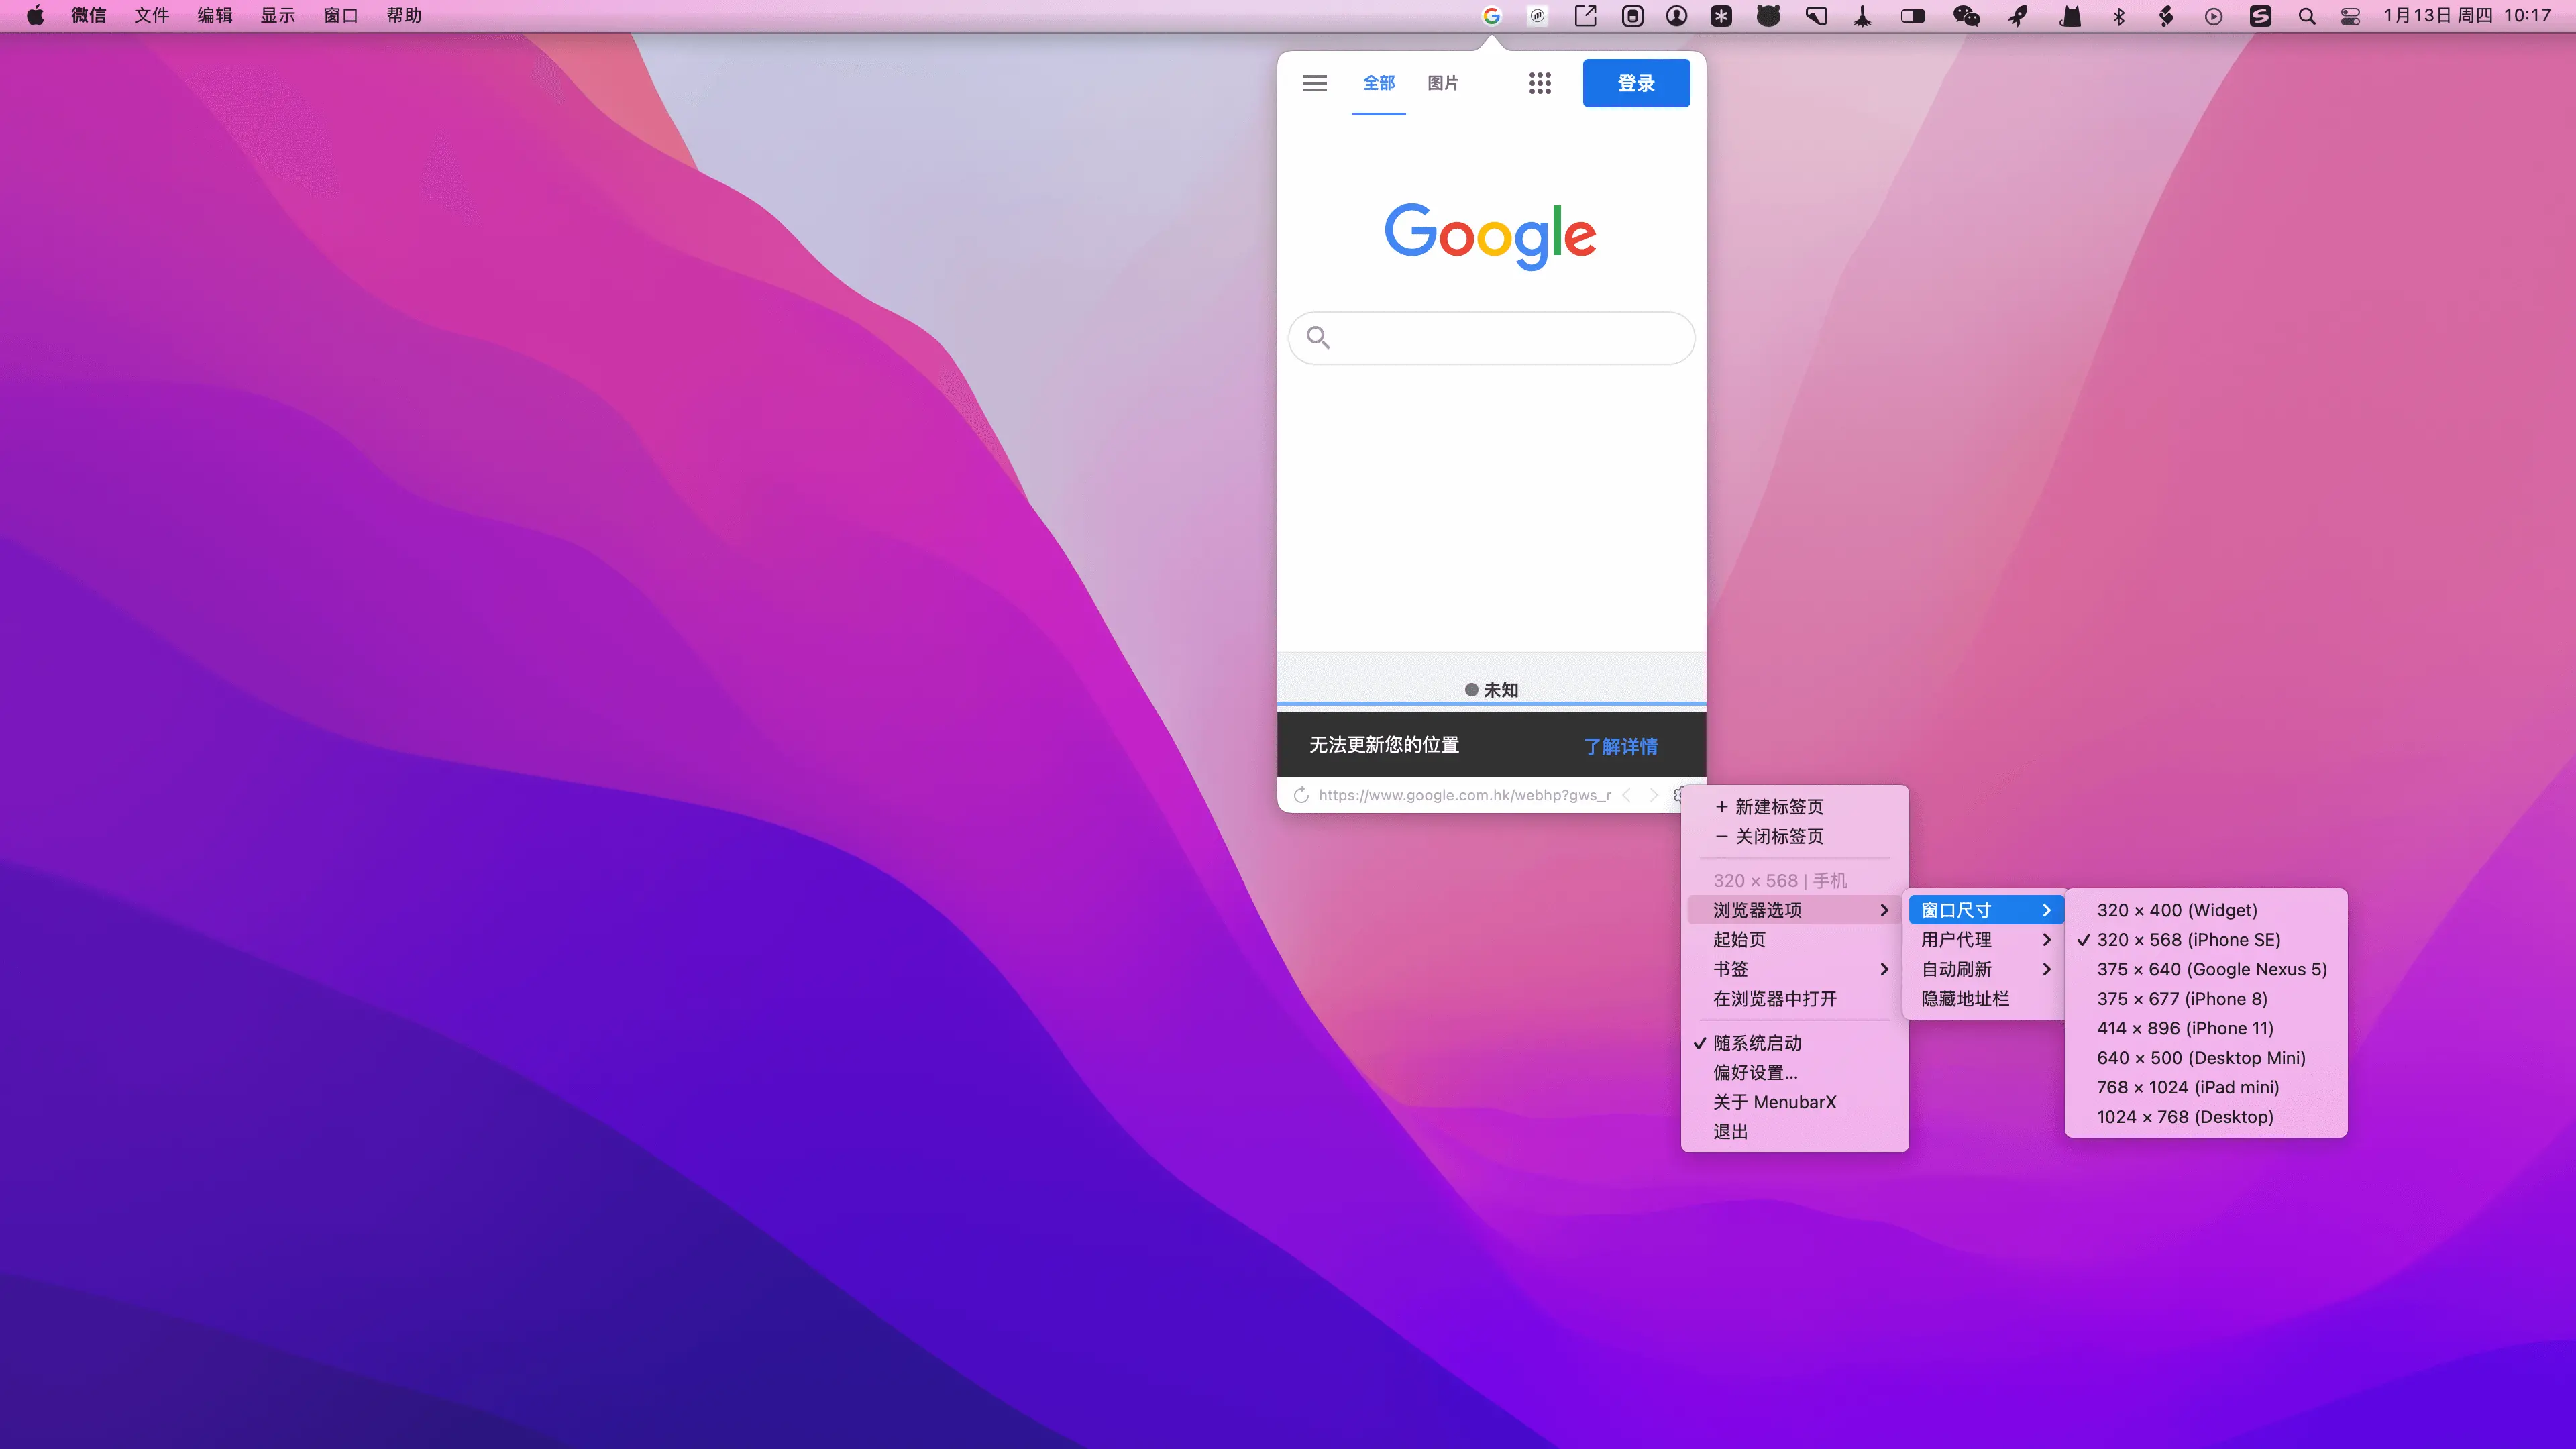Click the lightning power menu bar icon
The height and width of the screenshot is (1449, 2576).
coord(2166,16)
